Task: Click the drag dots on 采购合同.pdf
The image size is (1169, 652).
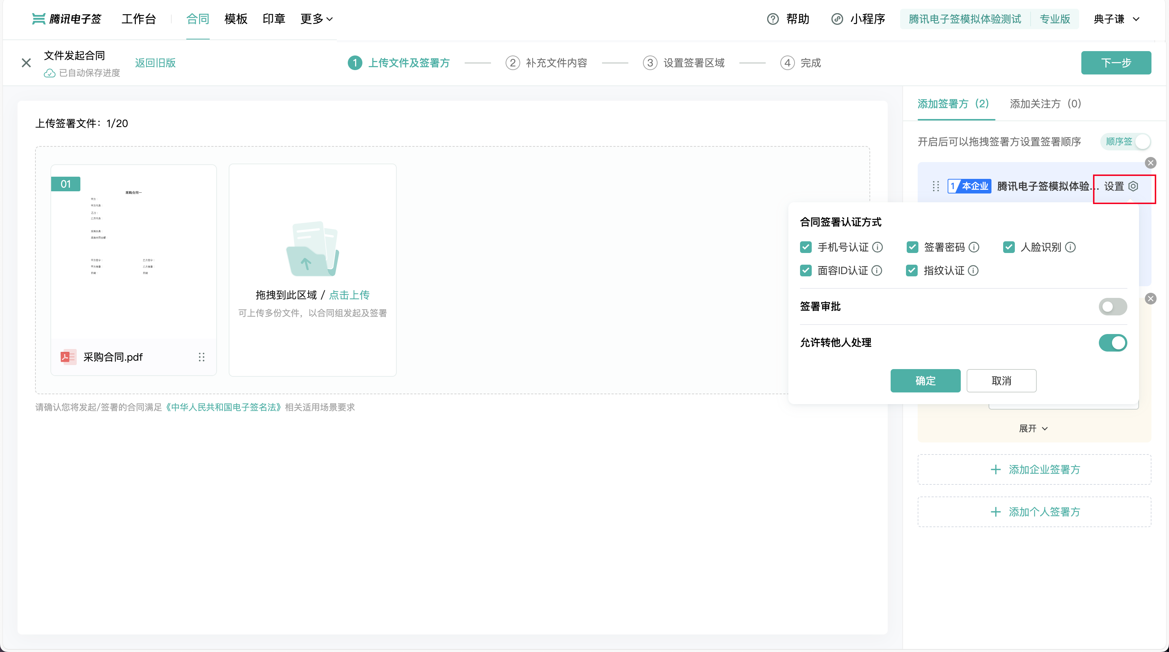Action: tap(202, 357)
